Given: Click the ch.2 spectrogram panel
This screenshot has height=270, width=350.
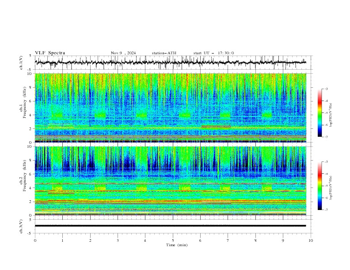Looking at the screenshot, I should (170, 181).
